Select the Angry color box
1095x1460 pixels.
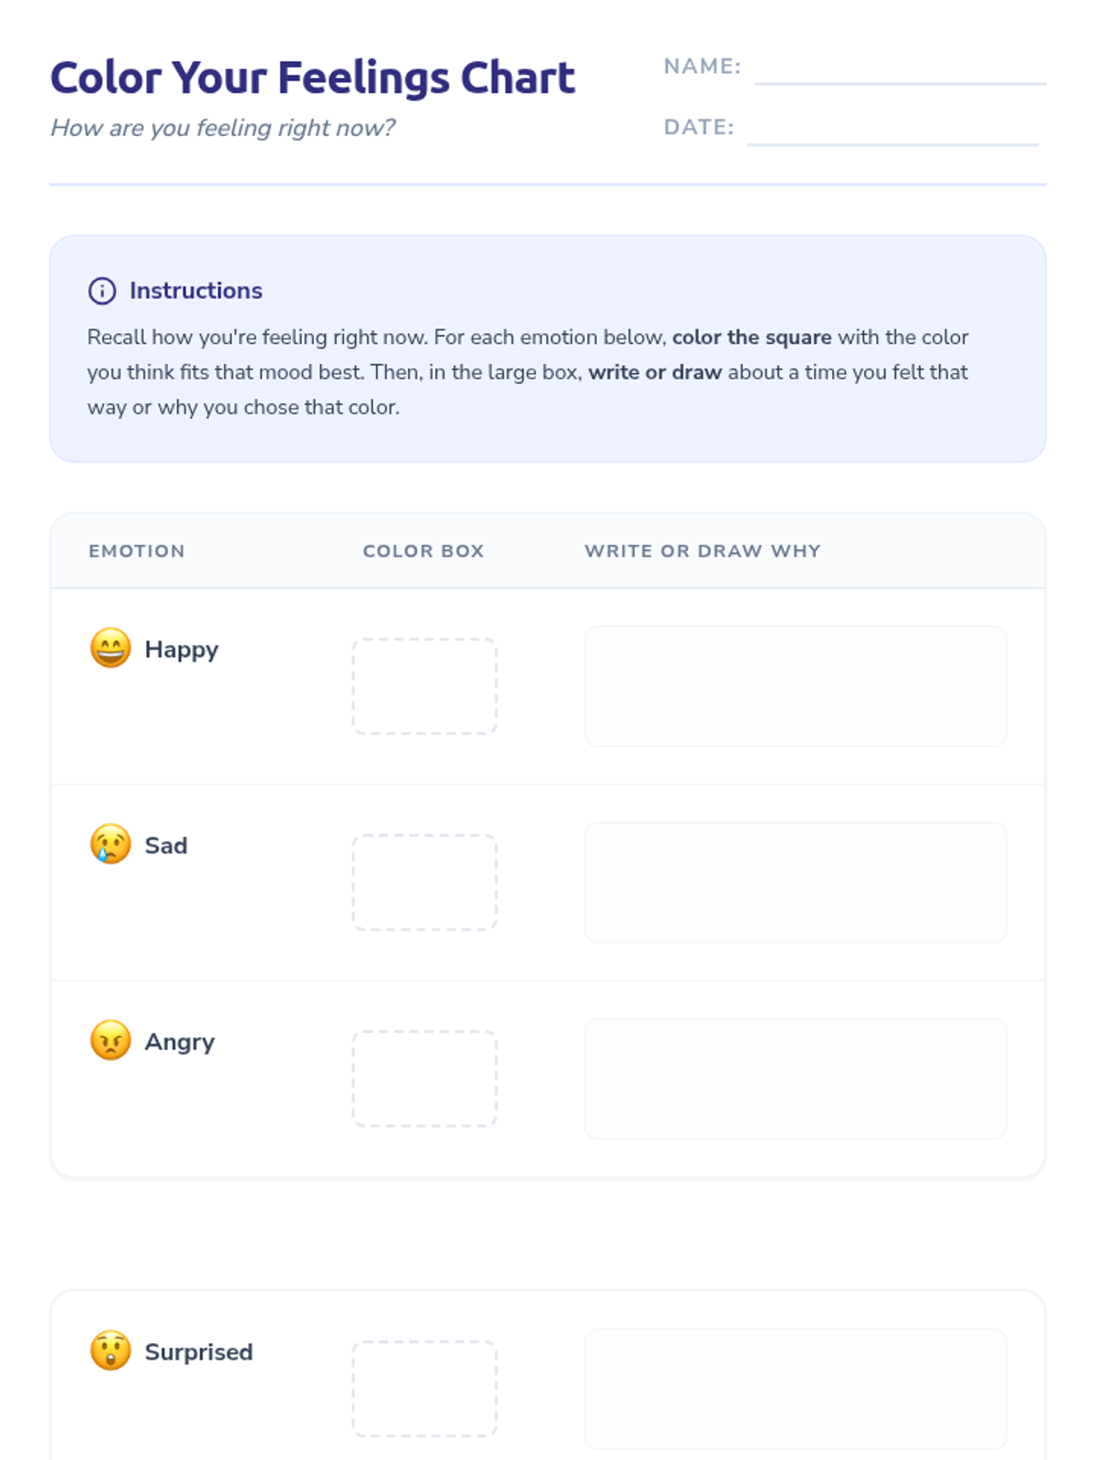pyautogui.click(x=425, y=1079)
